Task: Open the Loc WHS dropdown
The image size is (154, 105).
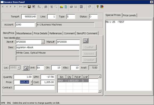Action: tap(19, 68)
